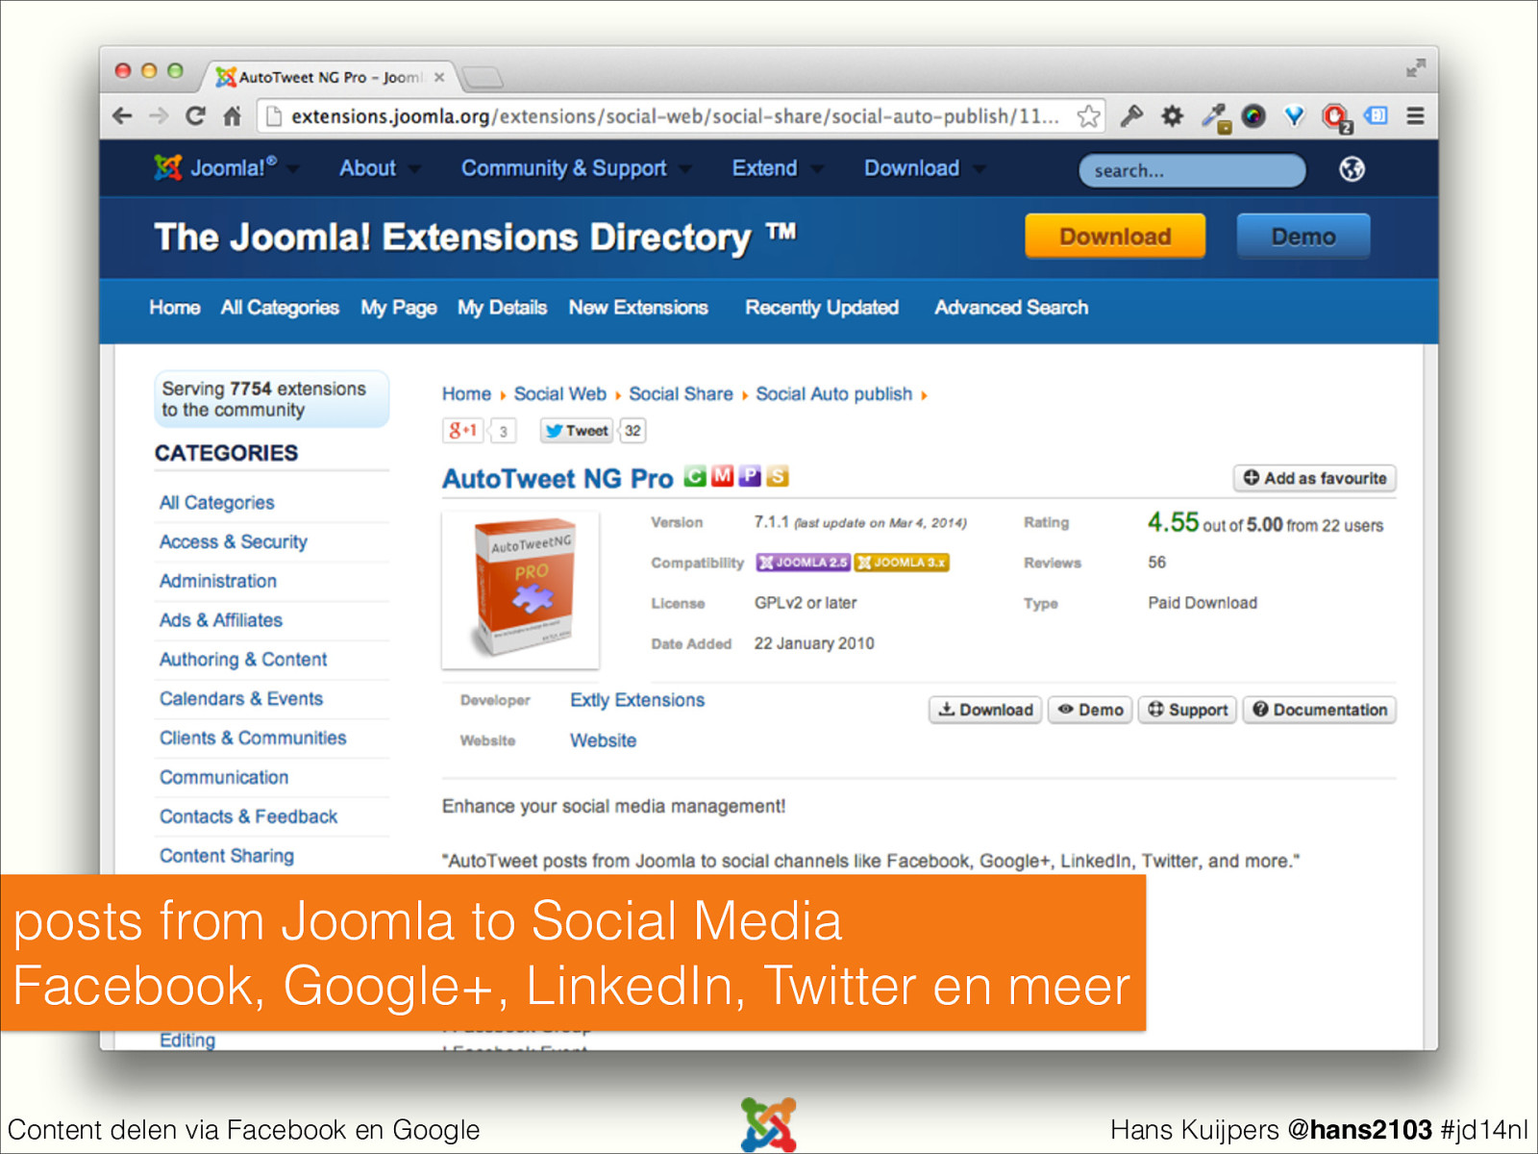Open the gear extension icon
Viewport: 1538px width, 1154px height.
tap(1172, 116)
